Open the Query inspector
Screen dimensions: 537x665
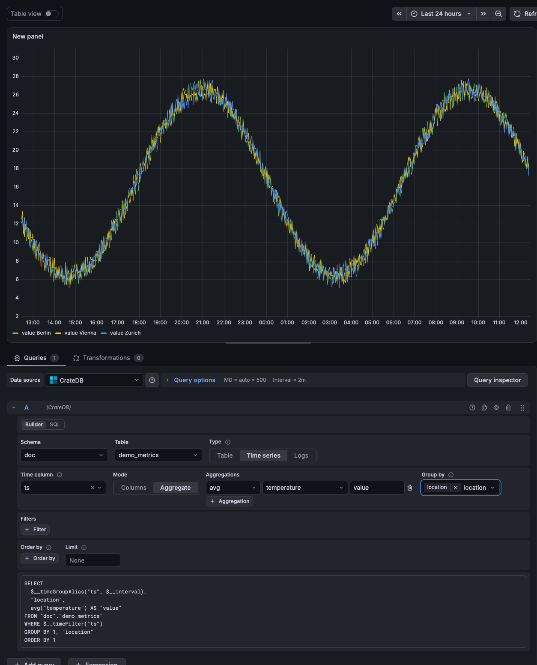(x=498, y=380)
